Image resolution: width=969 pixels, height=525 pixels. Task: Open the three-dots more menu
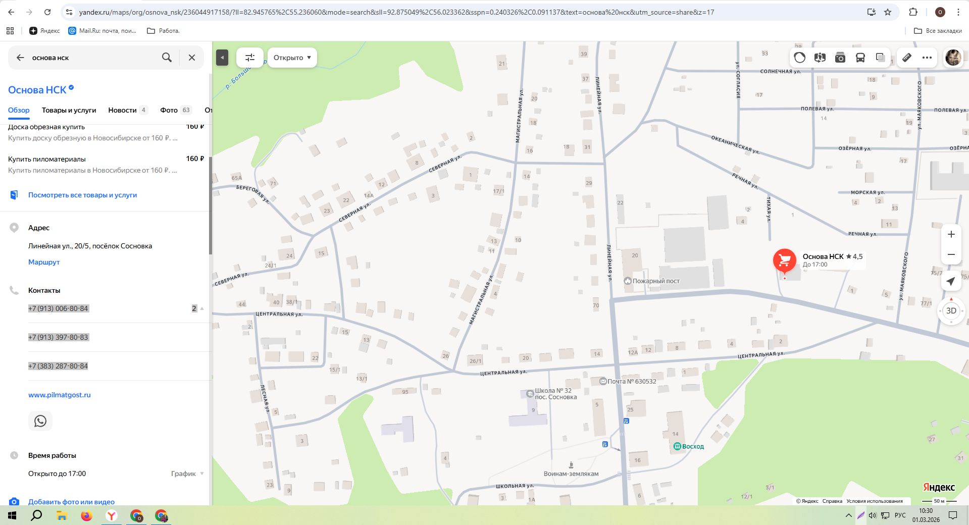[x=927, y=58]
